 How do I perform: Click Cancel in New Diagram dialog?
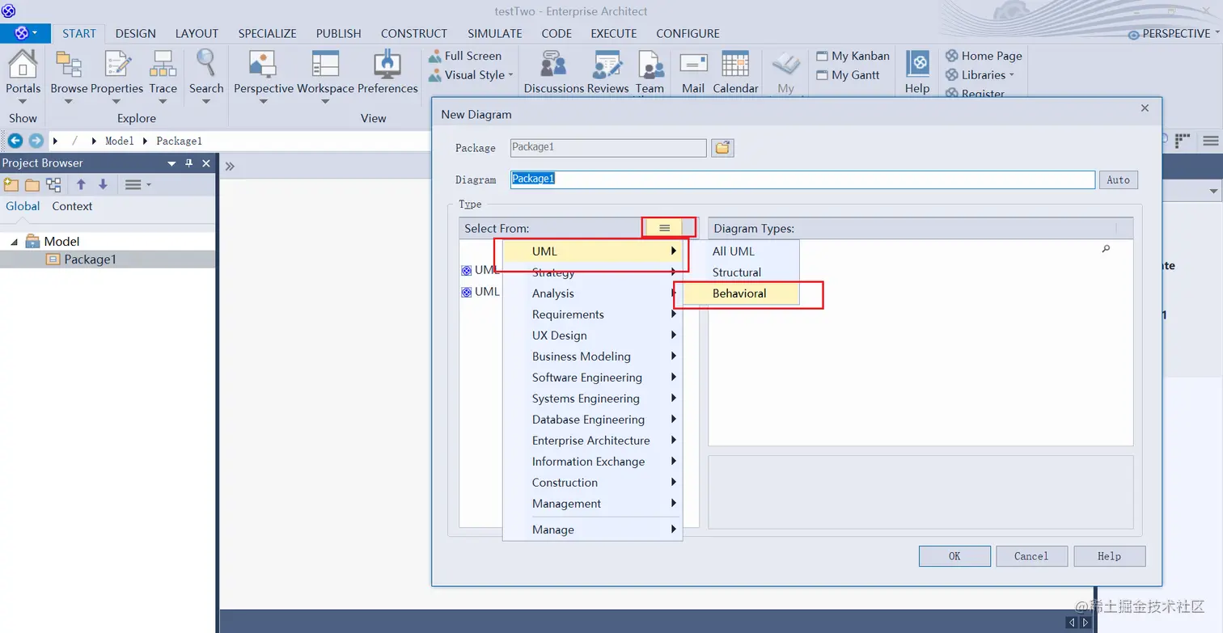click(1031, 556)
